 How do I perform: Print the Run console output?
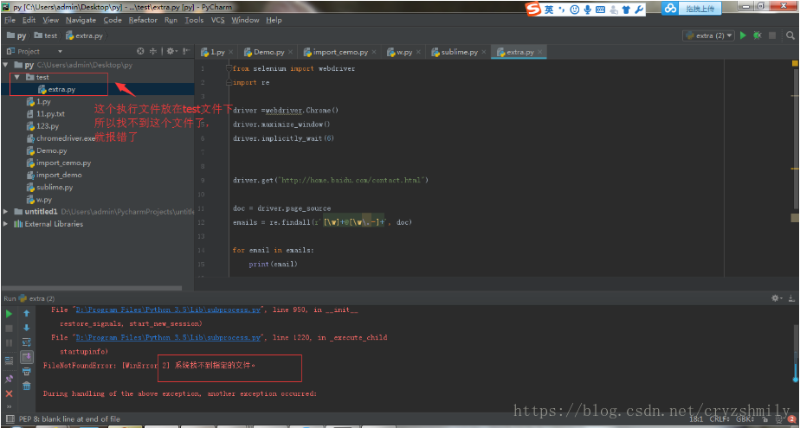(x=27, y=372)
